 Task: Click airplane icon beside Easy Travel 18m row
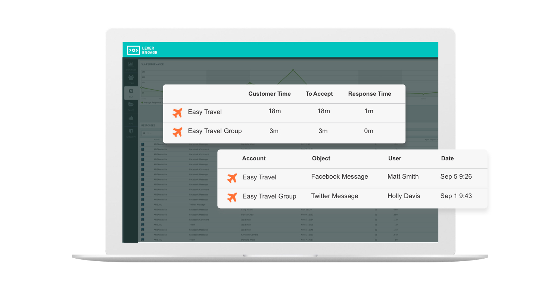(178, 112)
